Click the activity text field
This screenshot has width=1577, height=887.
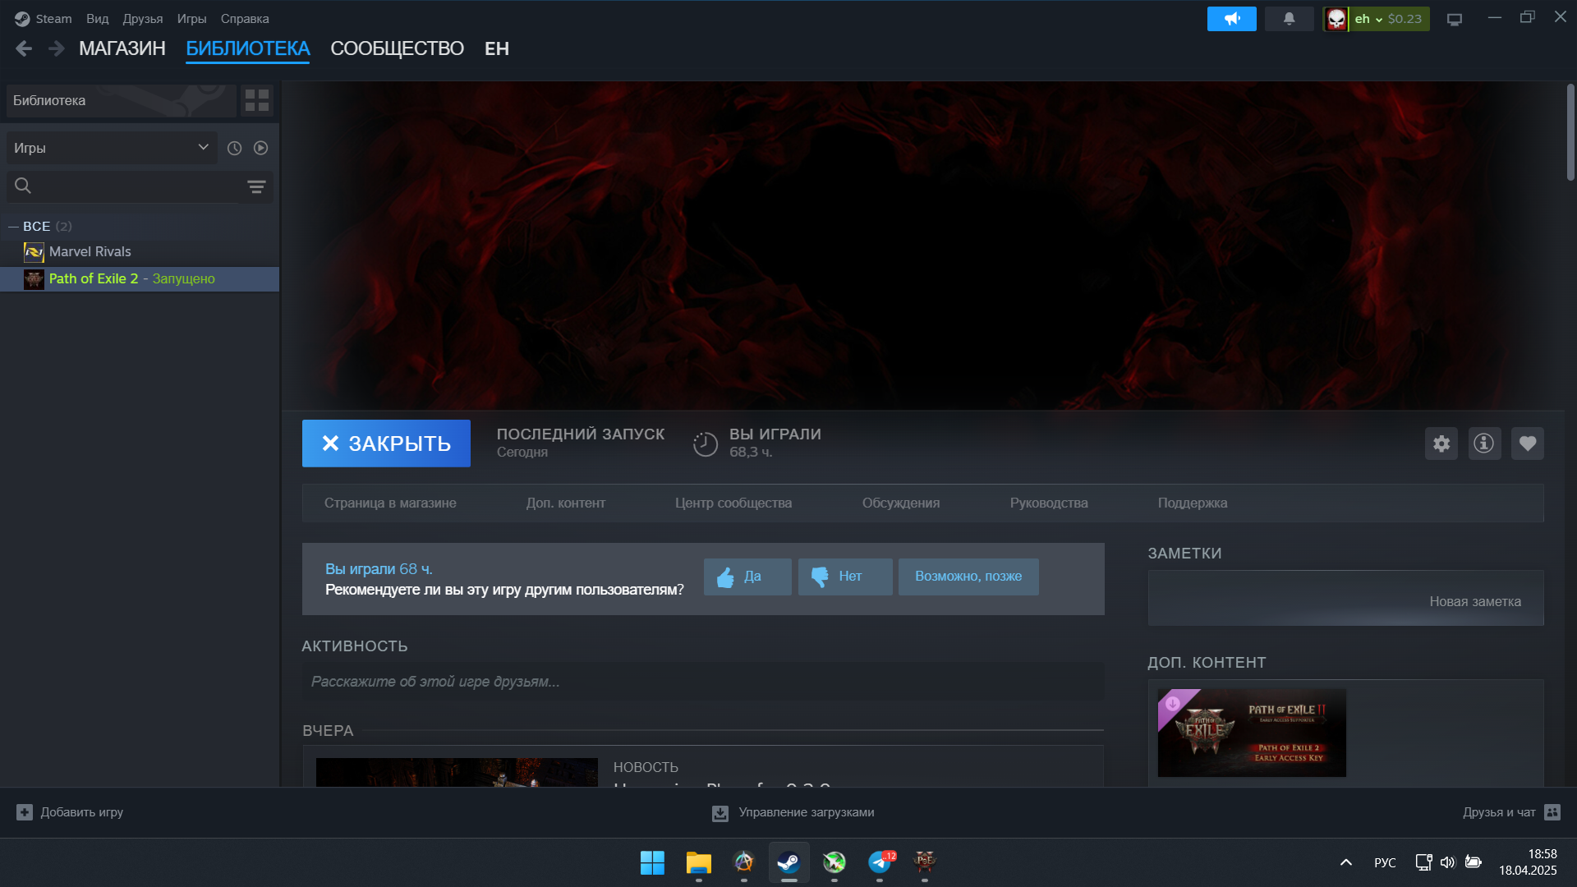(703, 682)
